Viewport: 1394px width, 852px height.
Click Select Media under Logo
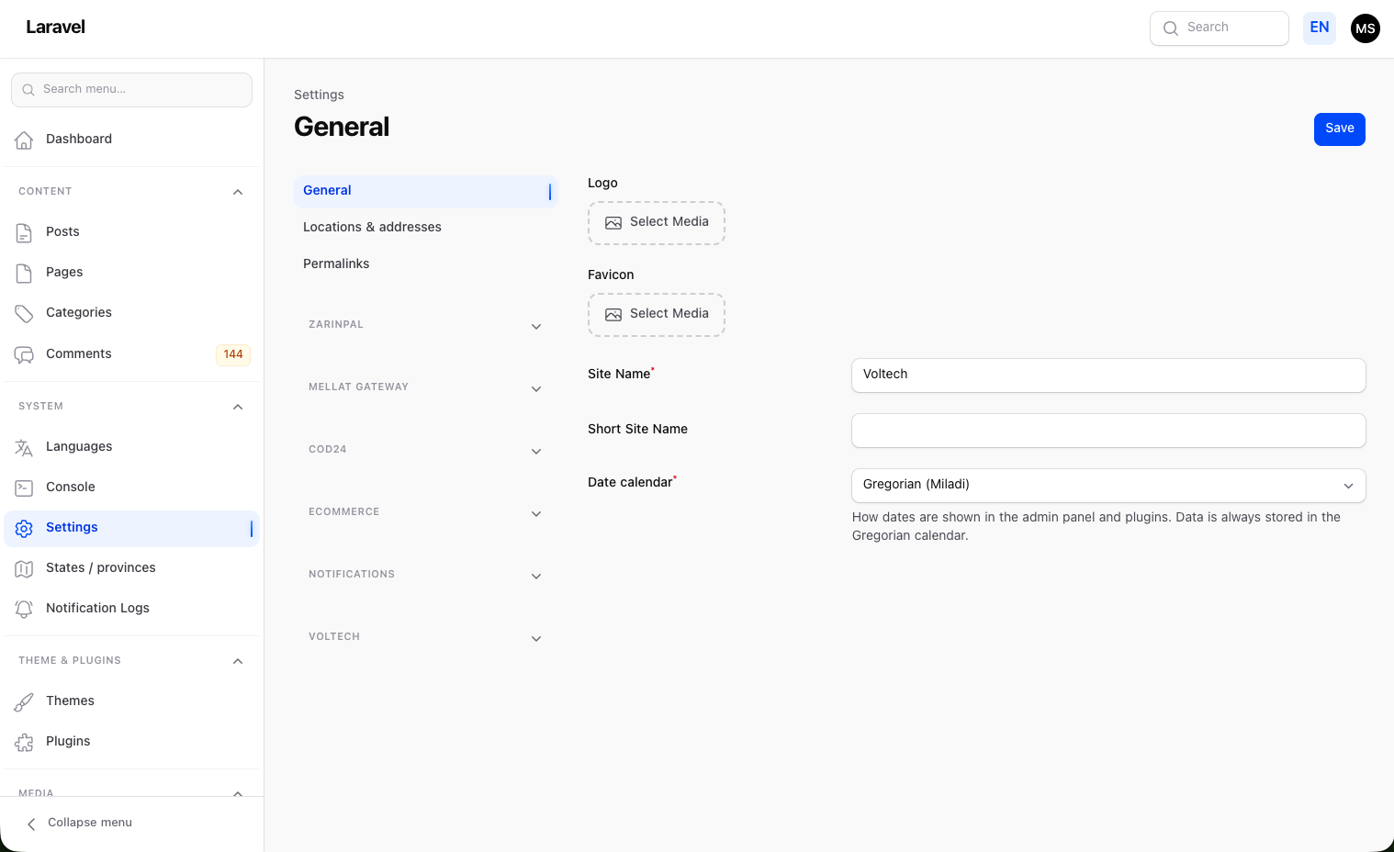[657, 223]
